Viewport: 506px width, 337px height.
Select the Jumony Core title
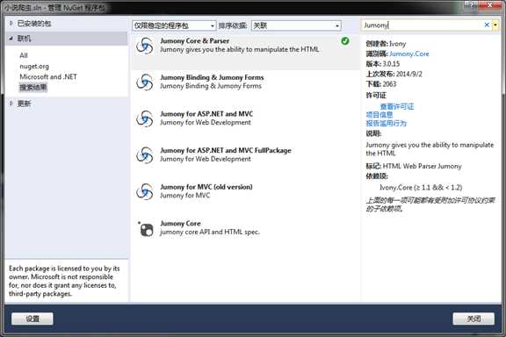tap(180, 223)
